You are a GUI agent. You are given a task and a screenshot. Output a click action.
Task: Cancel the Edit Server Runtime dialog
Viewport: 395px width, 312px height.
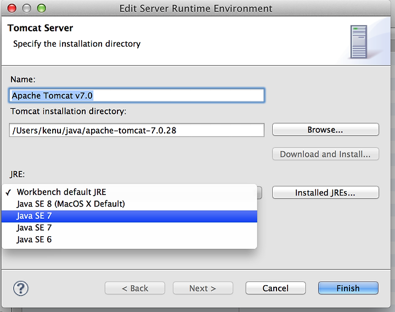(x=275, y=288)
